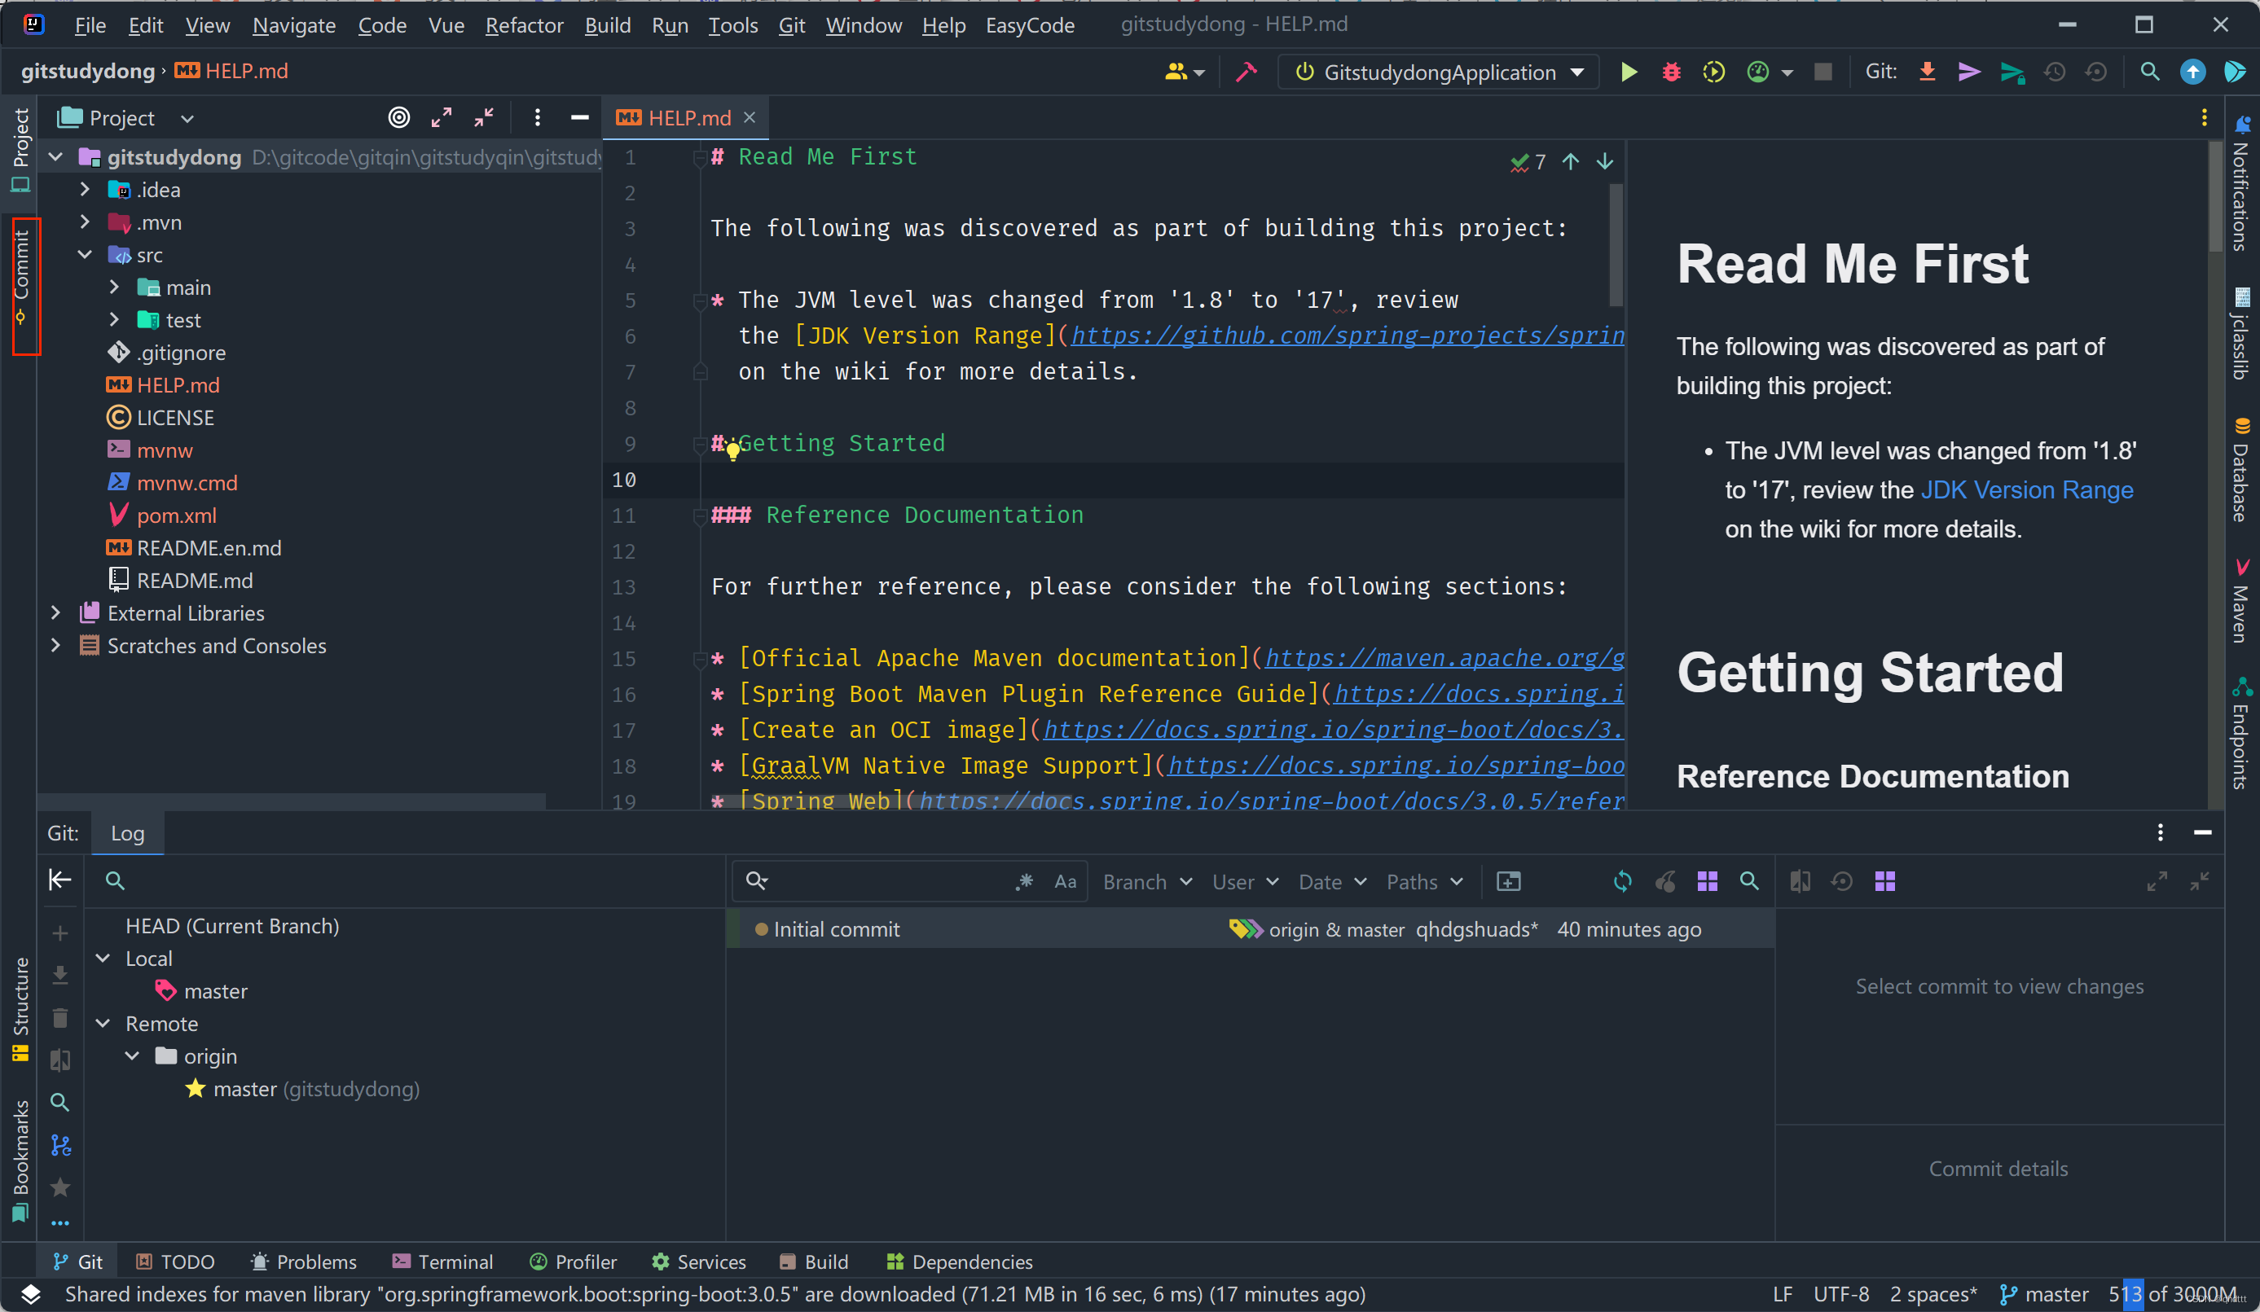
Task: Open Dependencies tool tab
Action: [x=959, y=1261]
